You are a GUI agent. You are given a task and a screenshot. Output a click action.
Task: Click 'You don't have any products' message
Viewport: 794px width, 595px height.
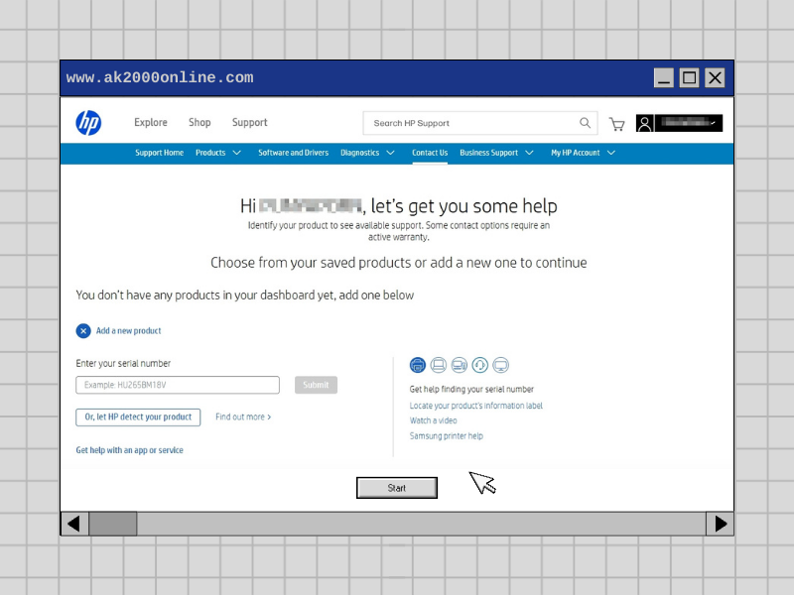coord(245,295)
